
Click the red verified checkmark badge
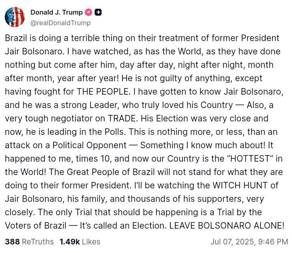pos(88,12)
